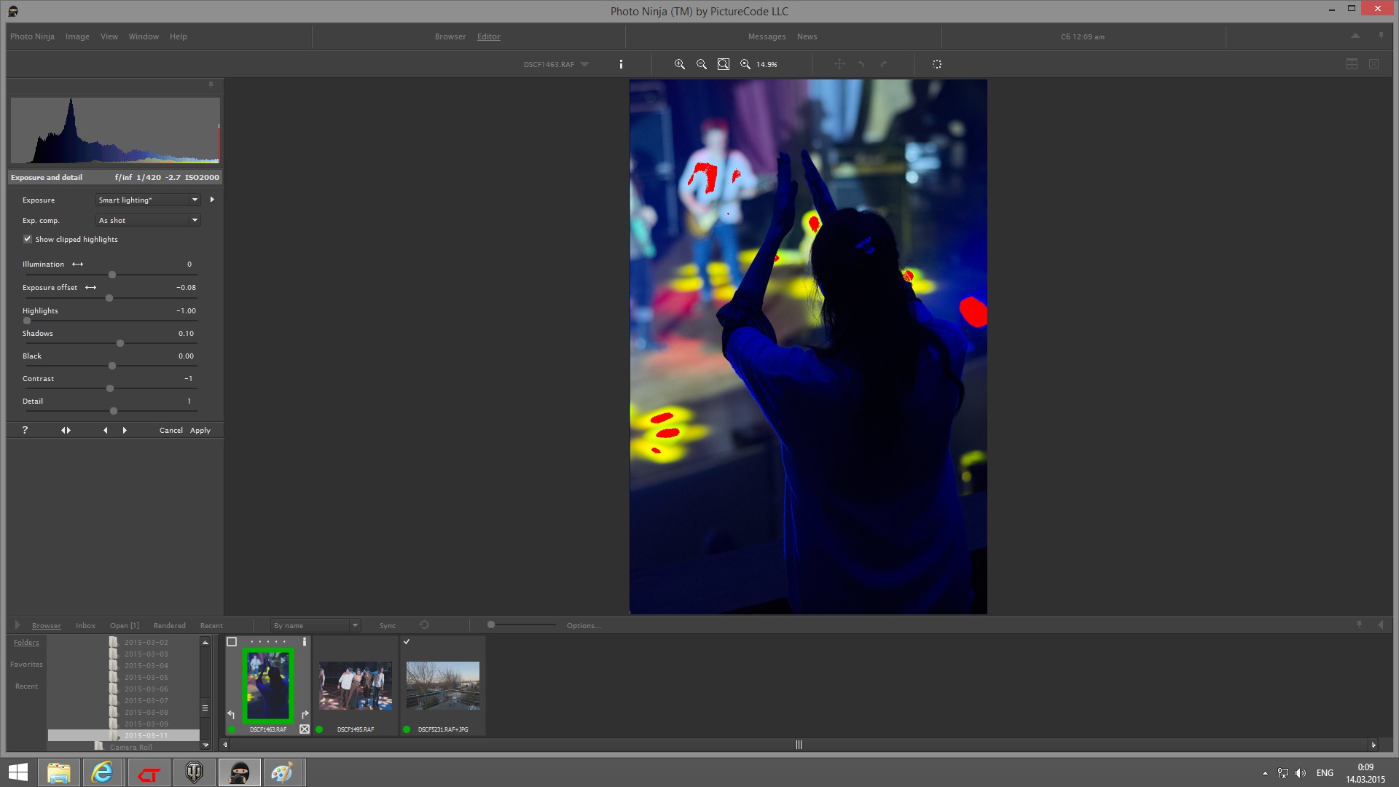Open the By name sort dropdown
This screenshot has width=1399, height=787.
point(316,625)
